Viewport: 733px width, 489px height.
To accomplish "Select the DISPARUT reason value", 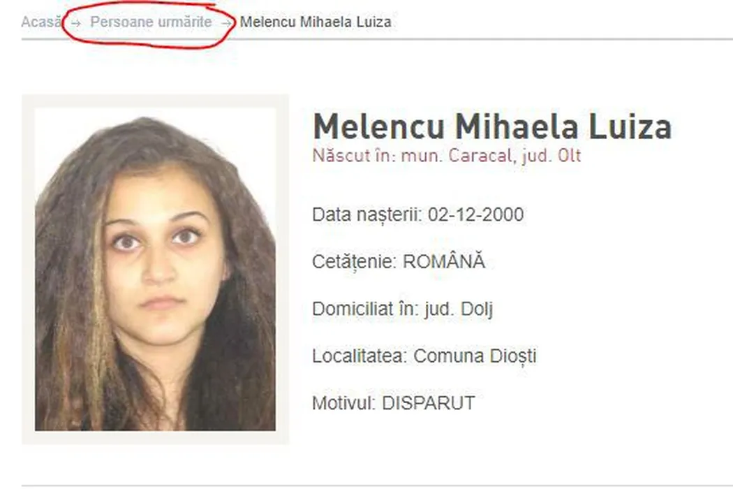I will 428,403.
